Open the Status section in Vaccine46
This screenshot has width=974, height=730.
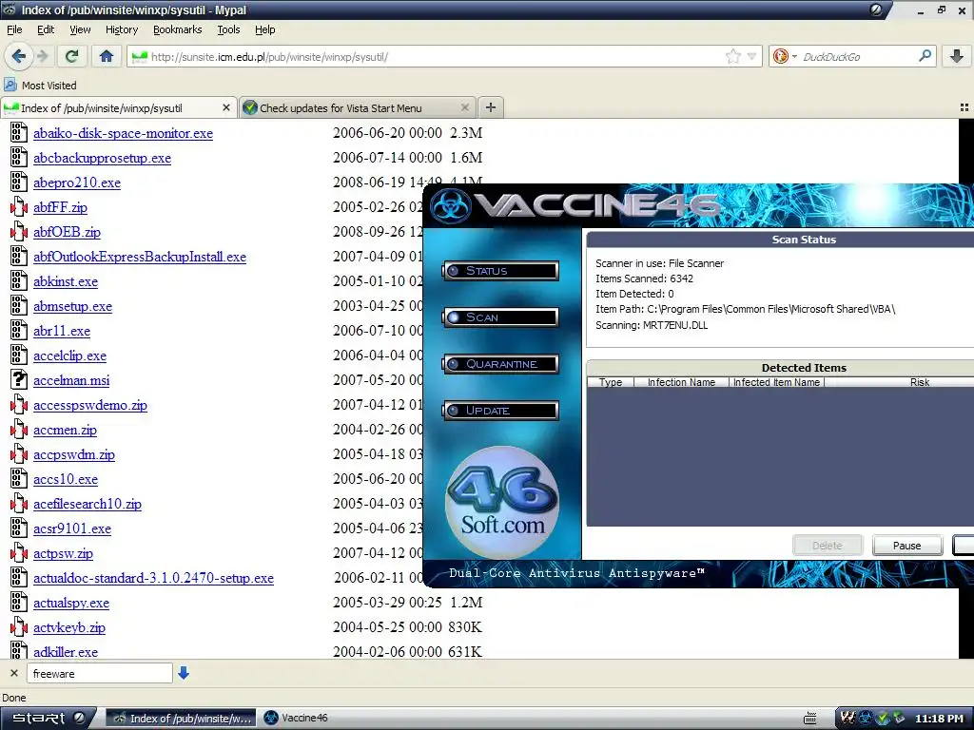(x=500, y=271)
